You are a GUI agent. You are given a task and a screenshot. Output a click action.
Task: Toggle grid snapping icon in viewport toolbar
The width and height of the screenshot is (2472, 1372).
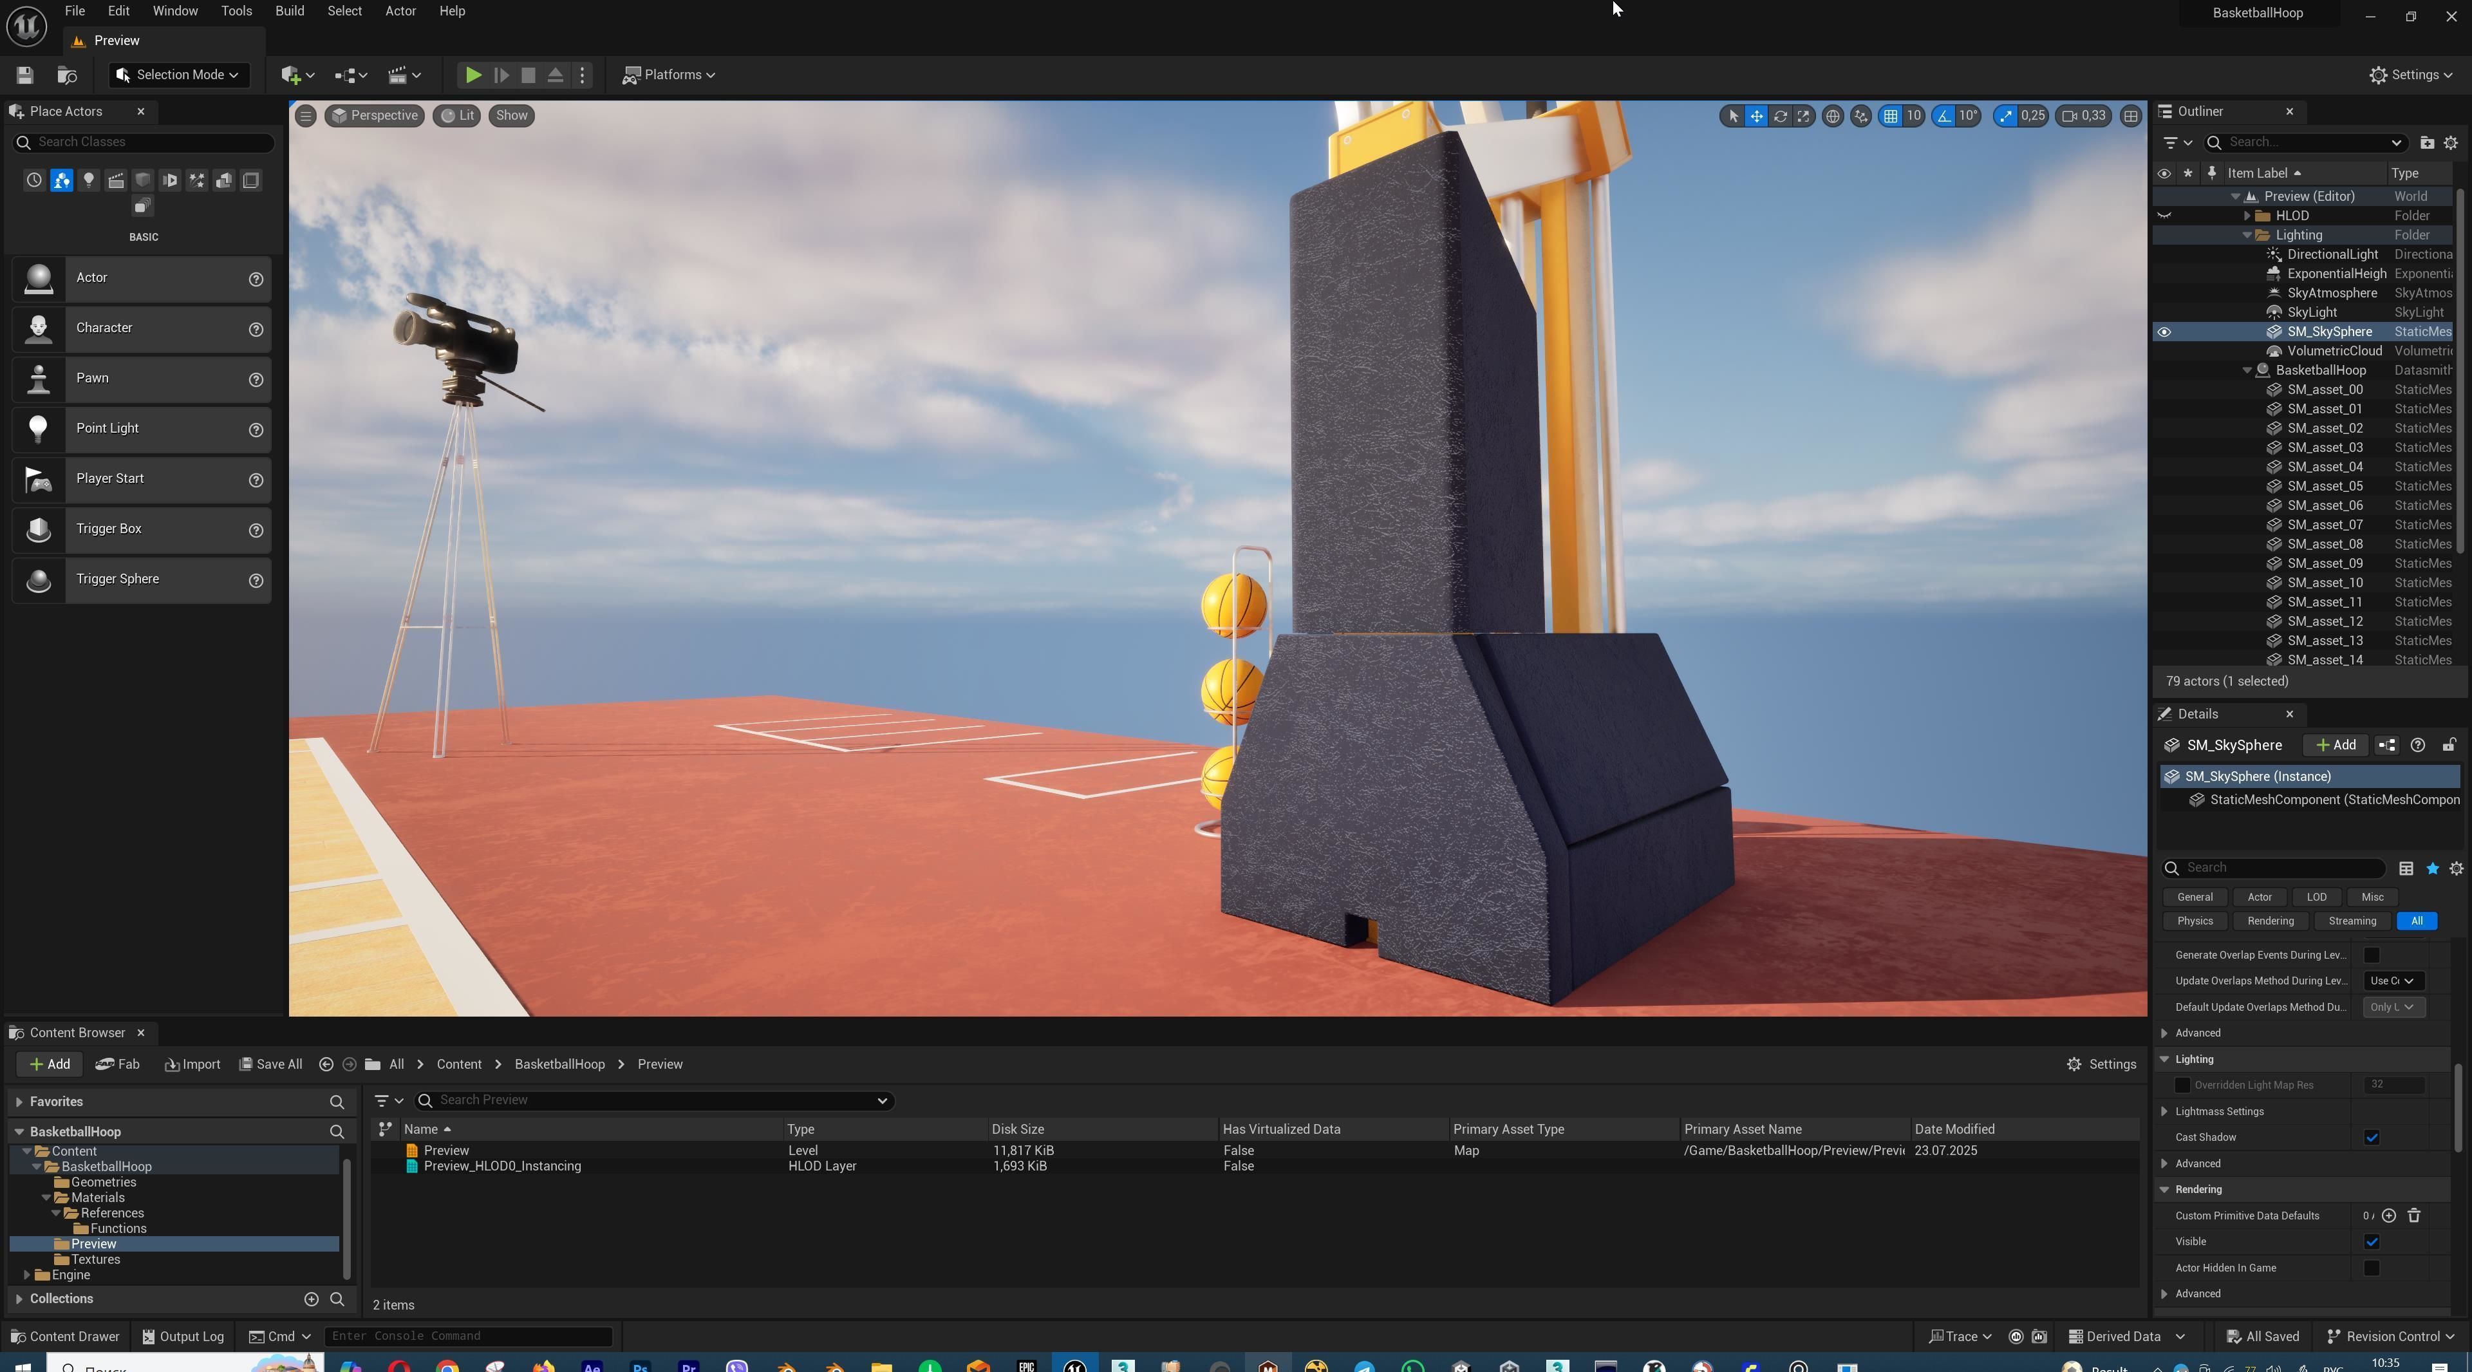coord(1889,116)
